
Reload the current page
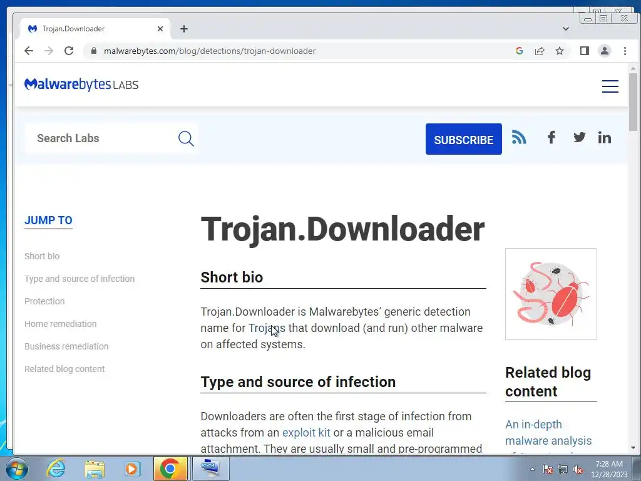(x=69, y=51)
